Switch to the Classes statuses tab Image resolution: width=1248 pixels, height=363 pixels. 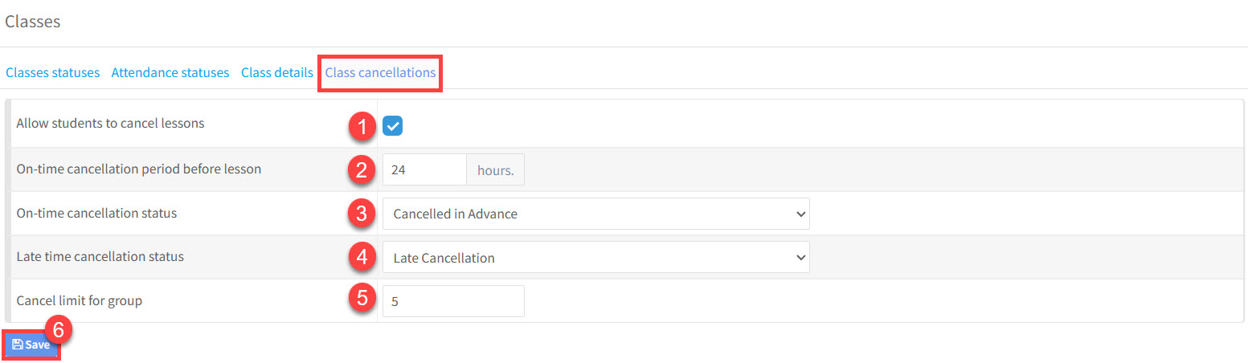tap(53, 72)
